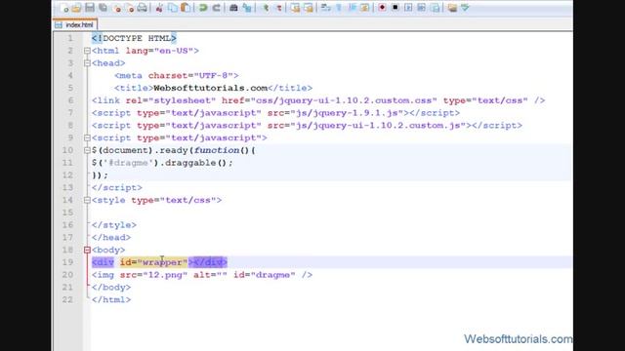
Task: Save the file using floppy icon
Action: point(90,8)
